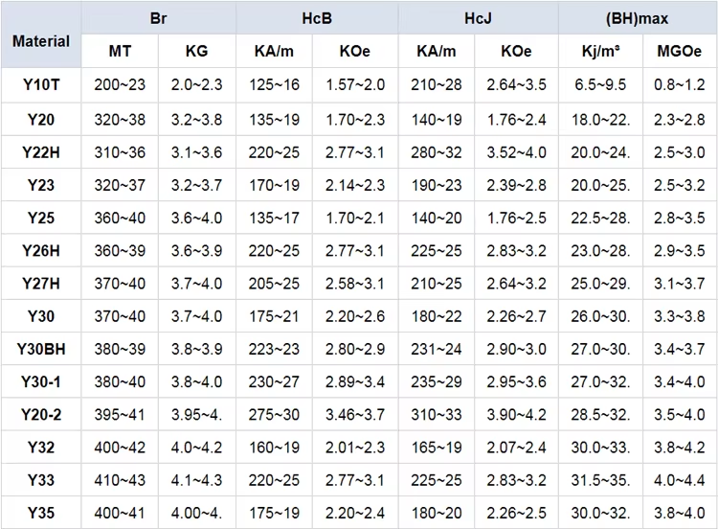Click the 1.57~2.0 KOe cell
Viewport: 718px width, 529px height.
click(355, 84)
